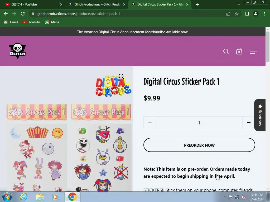270x202 pixels.
Task: Share this page via the share icon
Action: click(x=228, y=14)
